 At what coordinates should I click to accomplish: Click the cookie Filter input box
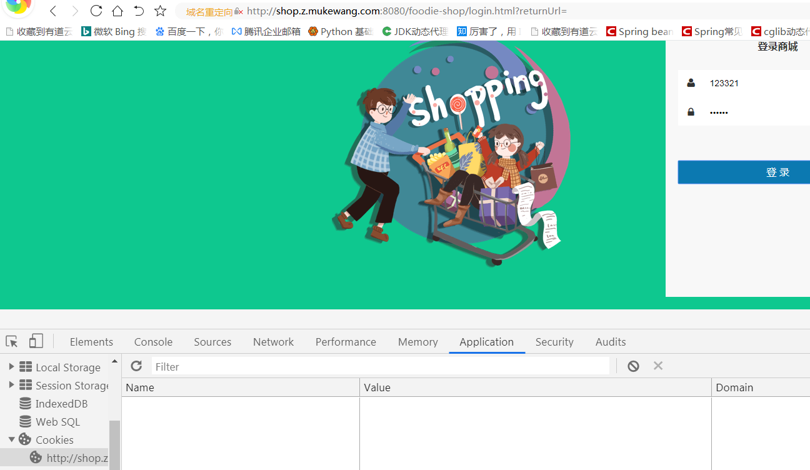point(380,366)
